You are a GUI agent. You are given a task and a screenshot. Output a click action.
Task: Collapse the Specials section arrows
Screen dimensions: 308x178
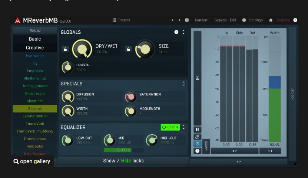click(x=183, y=84)
